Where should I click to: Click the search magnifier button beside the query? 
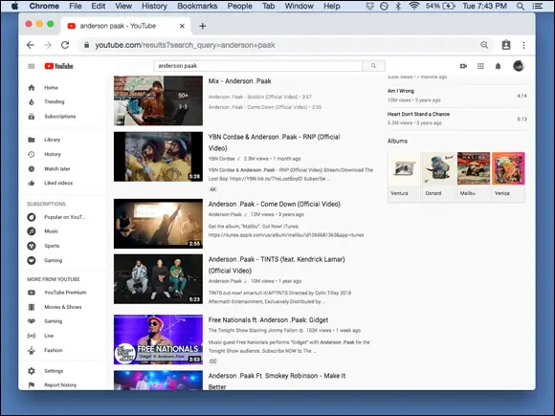(373, 66)
